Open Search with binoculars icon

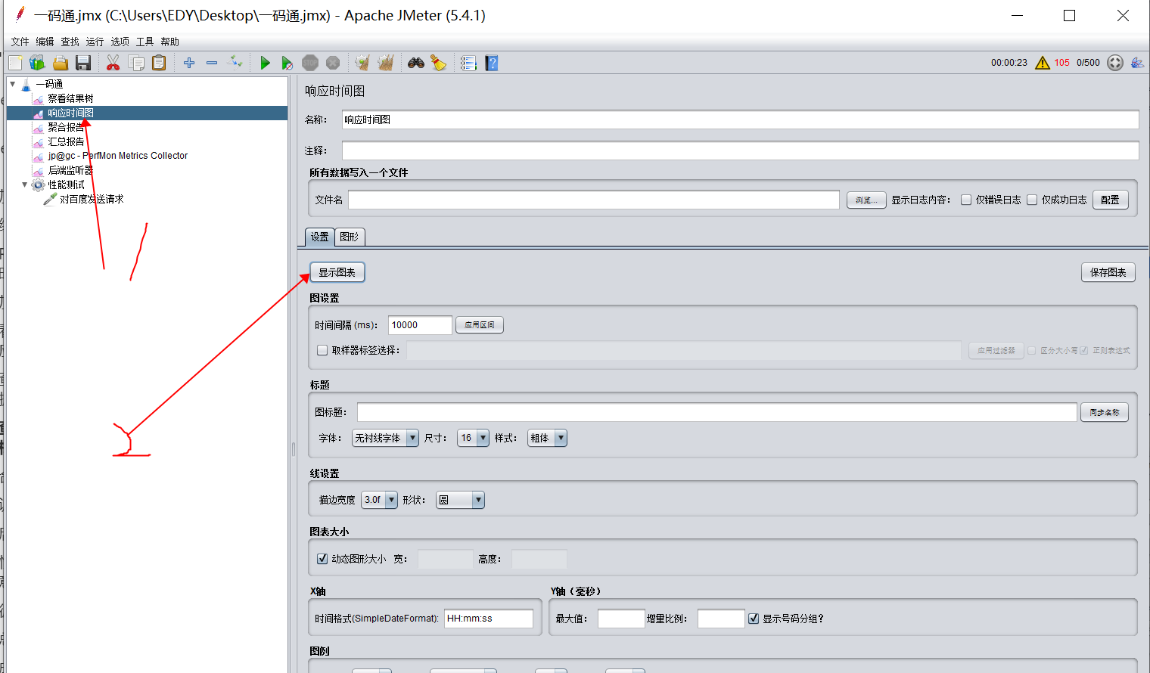click(416, 63)
